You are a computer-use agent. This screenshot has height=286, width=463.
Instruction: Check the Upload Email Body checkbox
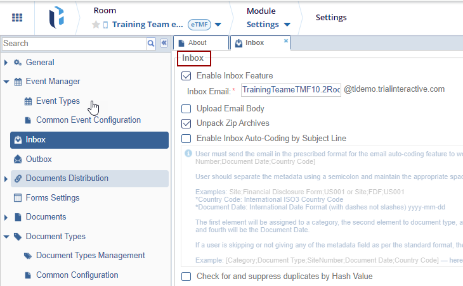[186, 109]
